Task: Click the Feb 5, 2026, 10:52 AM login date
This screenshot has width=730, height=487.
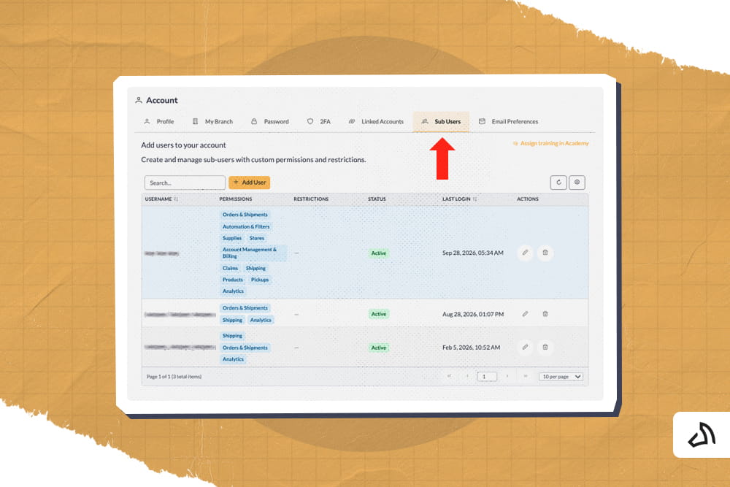Action: (471, 348)
